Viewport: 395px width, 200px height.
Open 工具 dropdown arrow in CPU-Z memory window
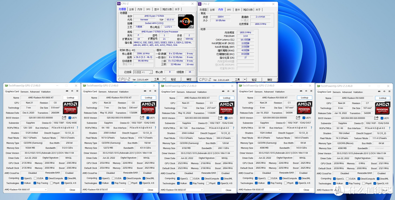pyautogui.click(x=245, y=80)
